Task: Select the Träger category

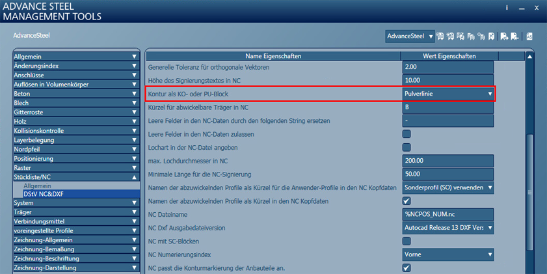Action: click(76, 212)
